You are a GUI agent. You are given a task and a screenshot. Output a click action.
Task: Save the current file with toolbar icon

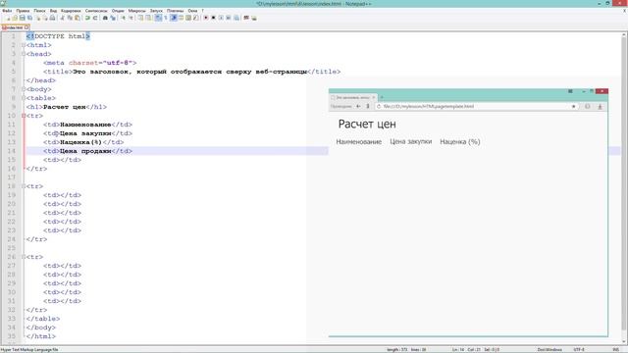pos(22,18)
